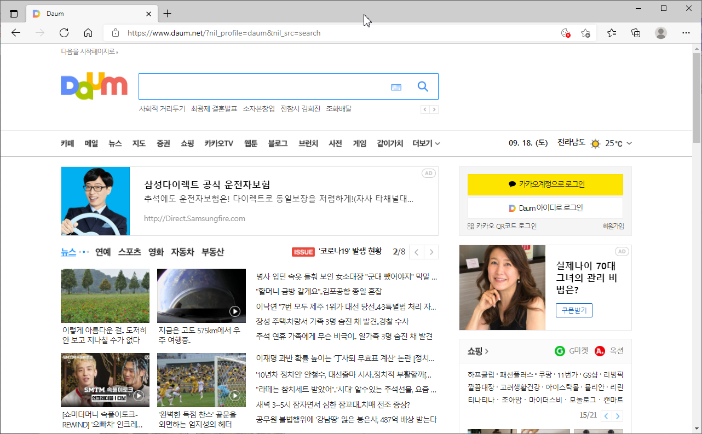This screenshot has height=434, width=702.
Task: Switch to the 스포츠 news tab
Action: pos(130,252)
